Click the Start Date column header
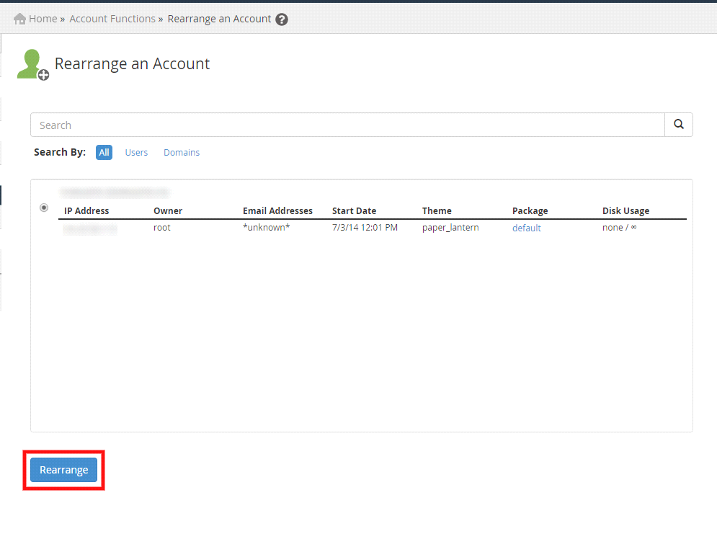The image size is (717, 534). click(354, 210)
